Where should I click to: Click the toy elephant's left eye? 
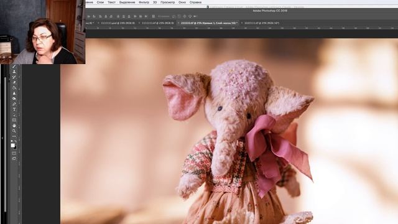(x=220, y=108)
